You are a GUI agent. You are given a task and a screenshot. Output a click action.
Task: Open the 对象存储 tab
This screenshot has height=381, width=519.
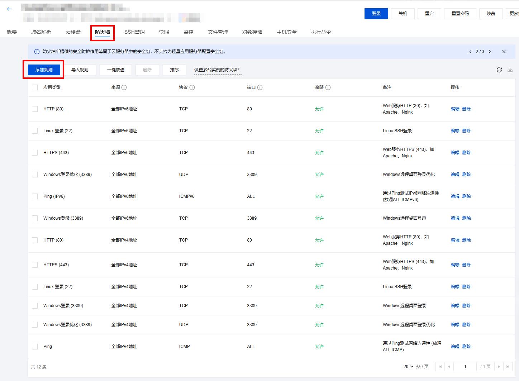(x=252, y=32)
